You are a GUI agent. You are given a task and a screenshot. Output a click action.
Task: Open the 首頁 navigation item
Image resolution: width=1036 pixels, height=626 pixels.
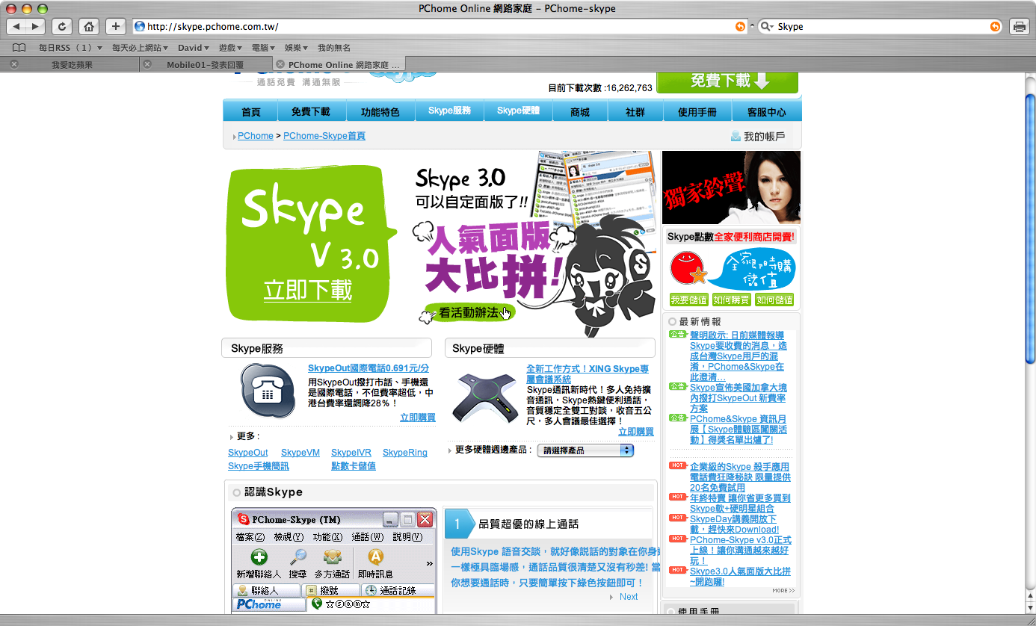(x=251, y=112)
